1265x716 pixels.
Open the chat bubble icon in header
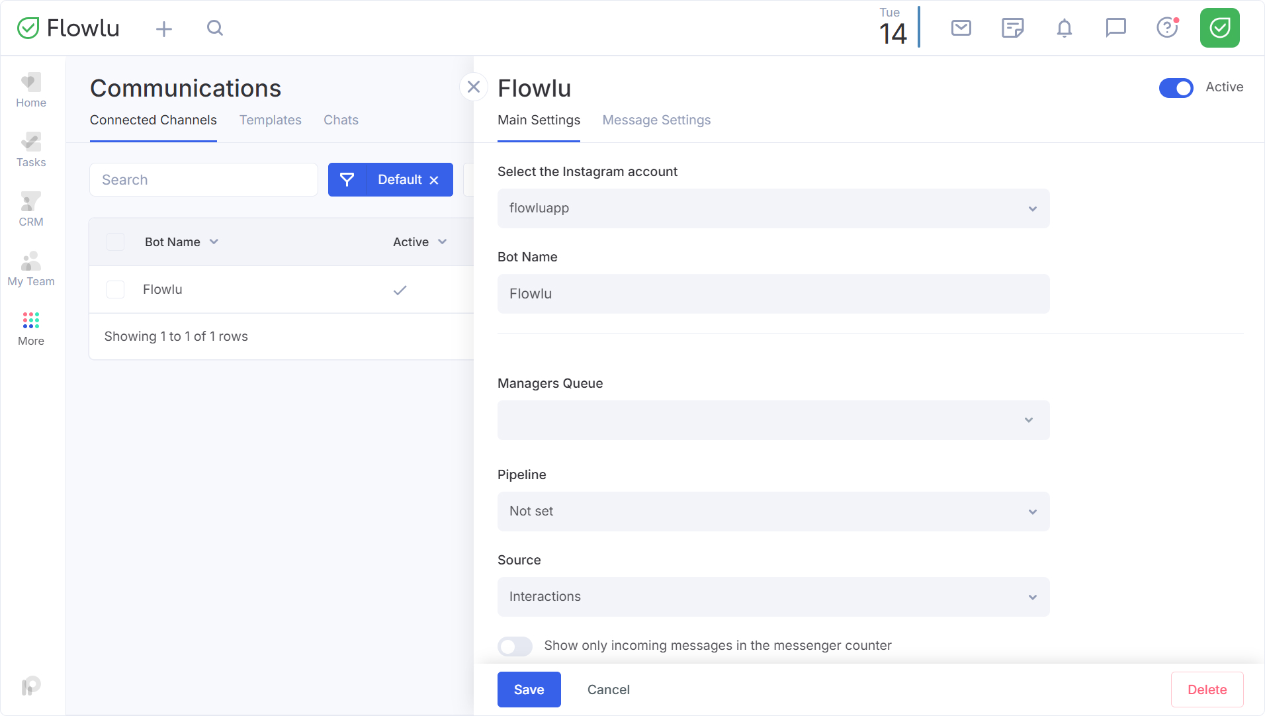[1115, 28]
